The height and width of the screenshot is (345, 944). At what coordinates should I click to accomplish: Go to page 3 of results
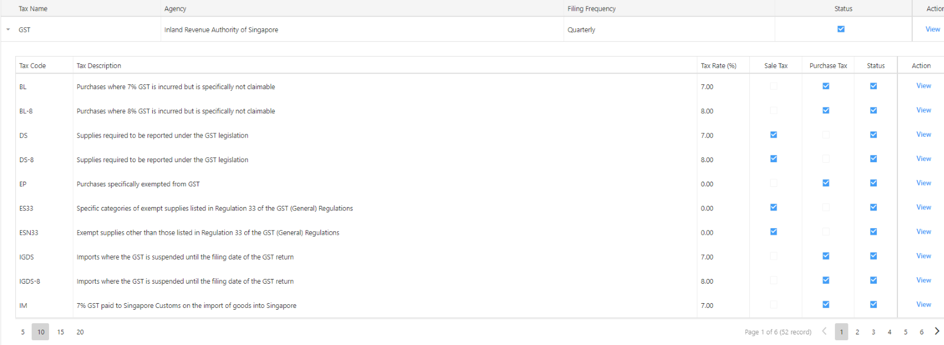(873, 332)
